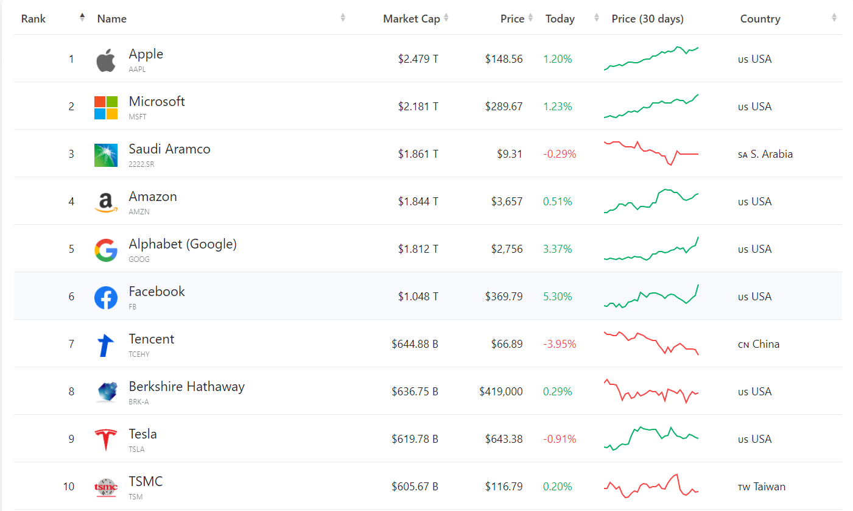View Berkshire Hathaway's 30-day price chart
The width and height of the screenshot is (853, 511).
pyautogui.click(x=651, y=391)
